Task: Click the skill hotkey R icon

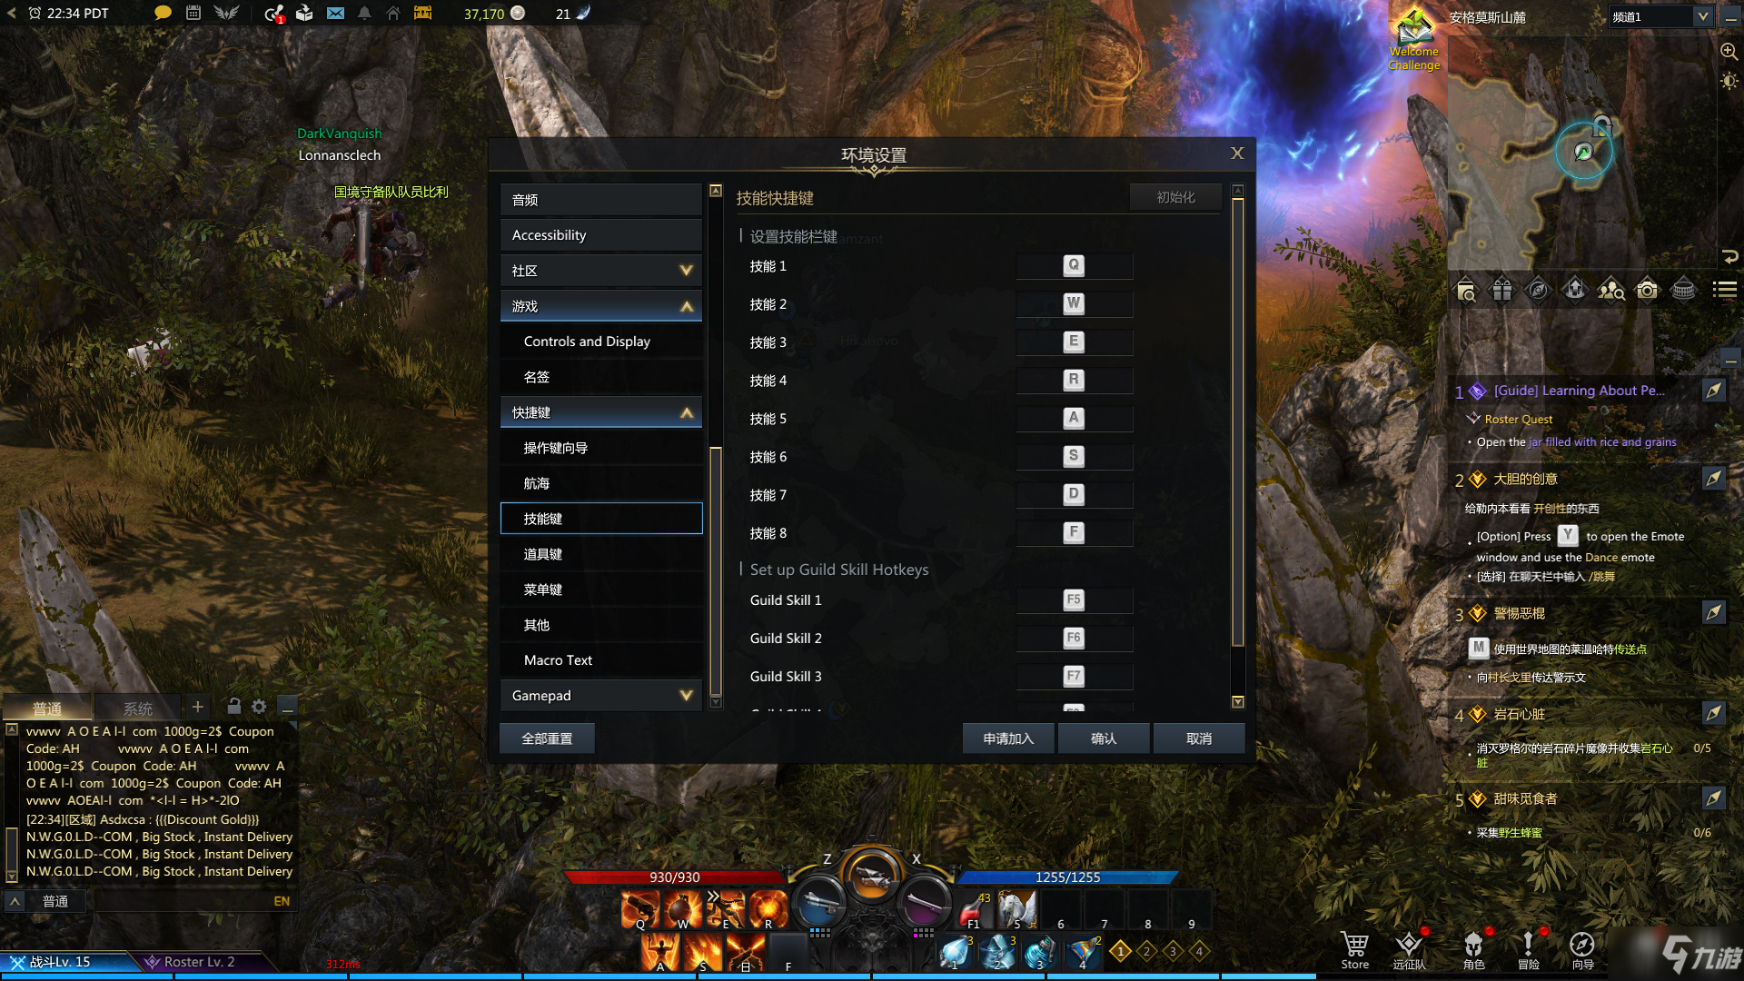Action: tap(1072, 380)
